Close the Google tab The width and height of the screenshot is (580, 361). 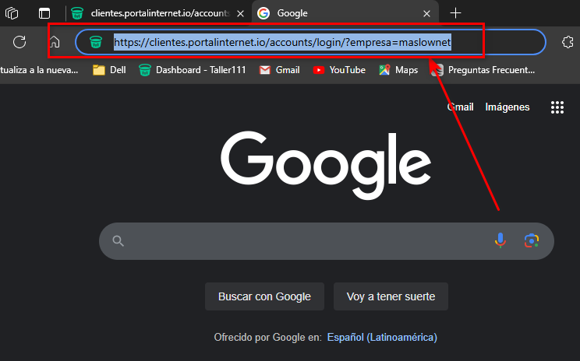[x=426, y=14]
